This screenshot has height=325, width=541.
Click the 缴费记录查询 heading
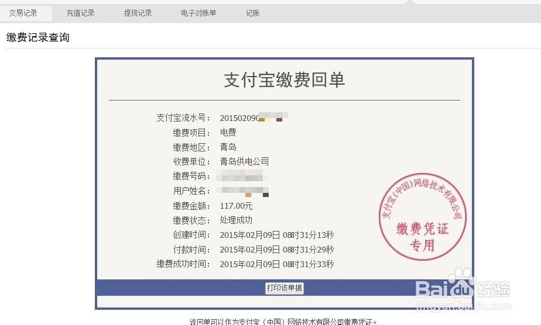click(38, 37)
